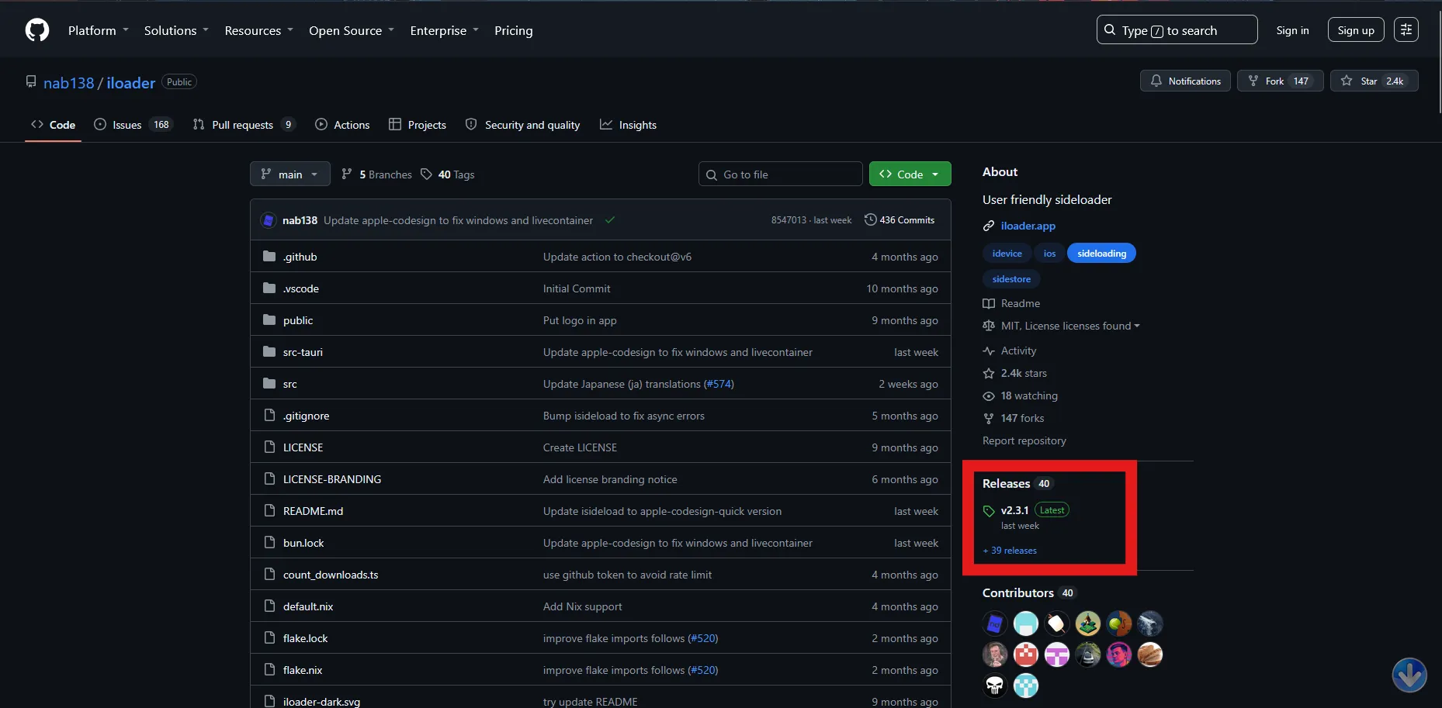Click the skull contributor avatar
1442x708 pixels.
click(995, 686)
